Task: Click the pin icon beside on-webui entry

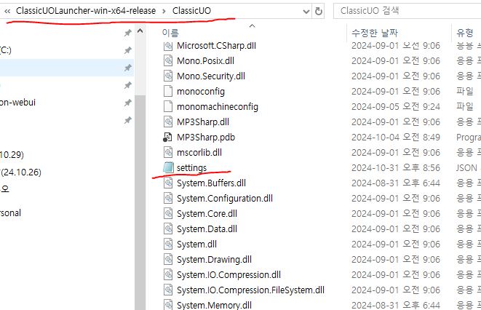Action: point(128,103)
